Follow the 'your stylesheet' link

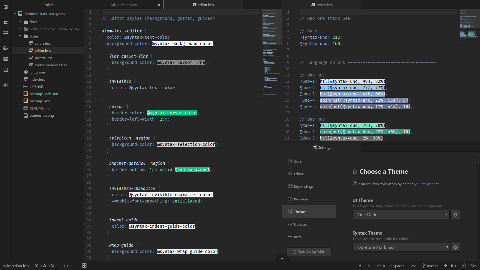426,184
